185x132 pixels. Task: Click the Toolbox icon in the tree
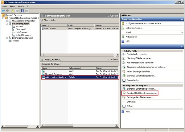10,41
